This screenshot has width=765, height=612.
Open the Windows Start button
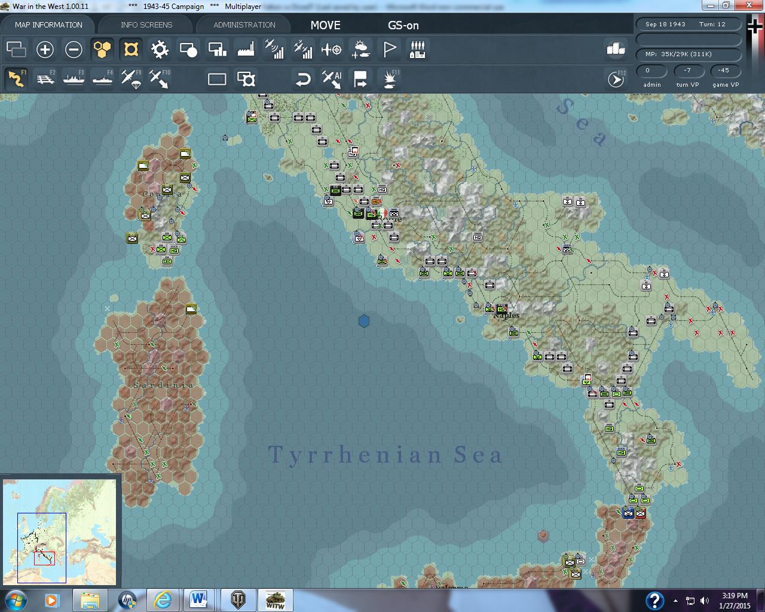(15, 600)
